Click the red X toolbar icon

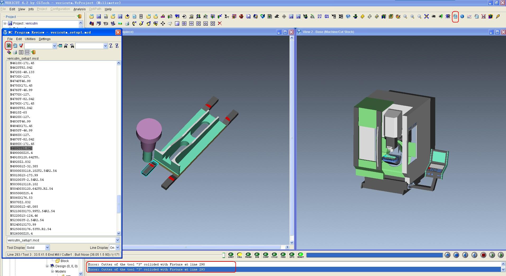pyautogui.click(x=220, y=23)
